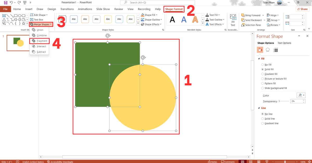Open the Align dropdown in Arrange group

(x=273, y=15)
